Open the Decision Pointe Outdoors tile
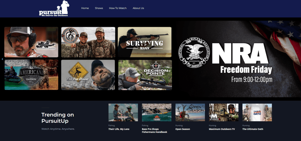This screenshot has width=301, height=141. pos(145,75)
